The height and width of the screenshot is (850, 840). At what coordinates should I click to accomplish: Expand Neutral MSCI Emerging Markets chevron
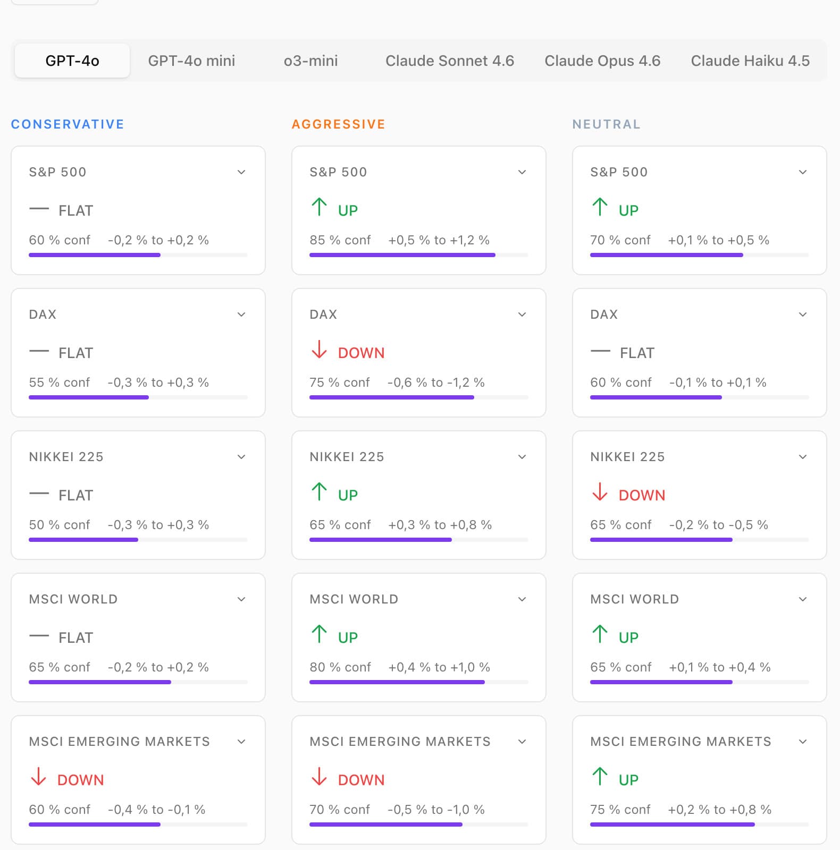click(x=803, y=742)
